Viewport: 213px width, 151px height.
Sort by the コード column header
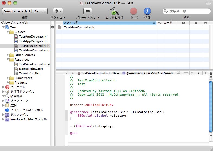170,23
